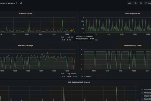This screenshot has width=151, height=101.
Task: Open the Batch Requests/sec panel title menu
Action: click(132, 13)
